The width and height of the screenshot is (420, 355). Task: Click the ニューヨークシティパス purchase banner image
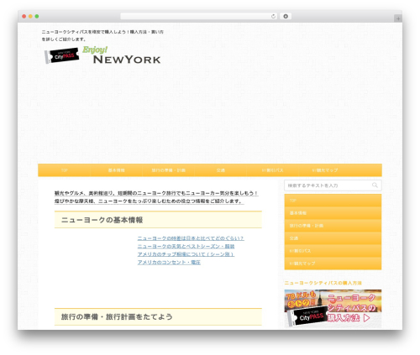(333, 308)
